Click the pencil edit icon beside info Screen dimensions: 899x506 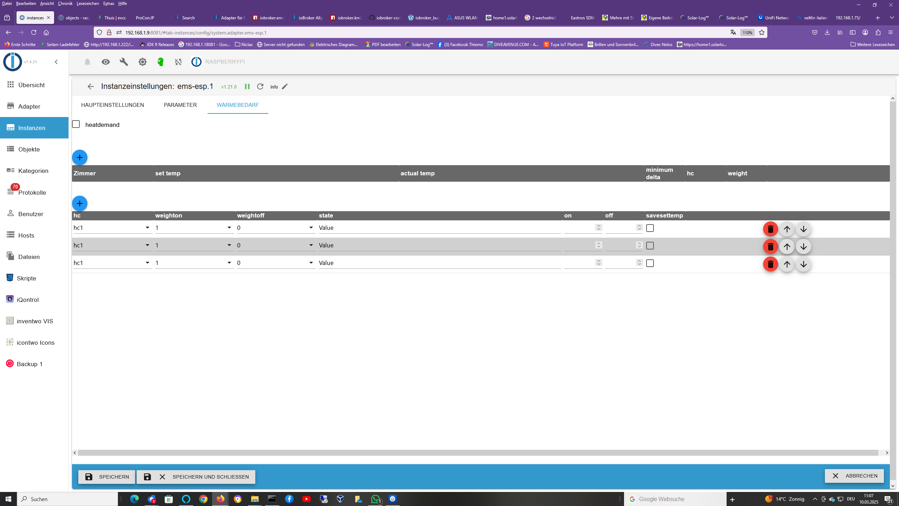pos(285,86)
